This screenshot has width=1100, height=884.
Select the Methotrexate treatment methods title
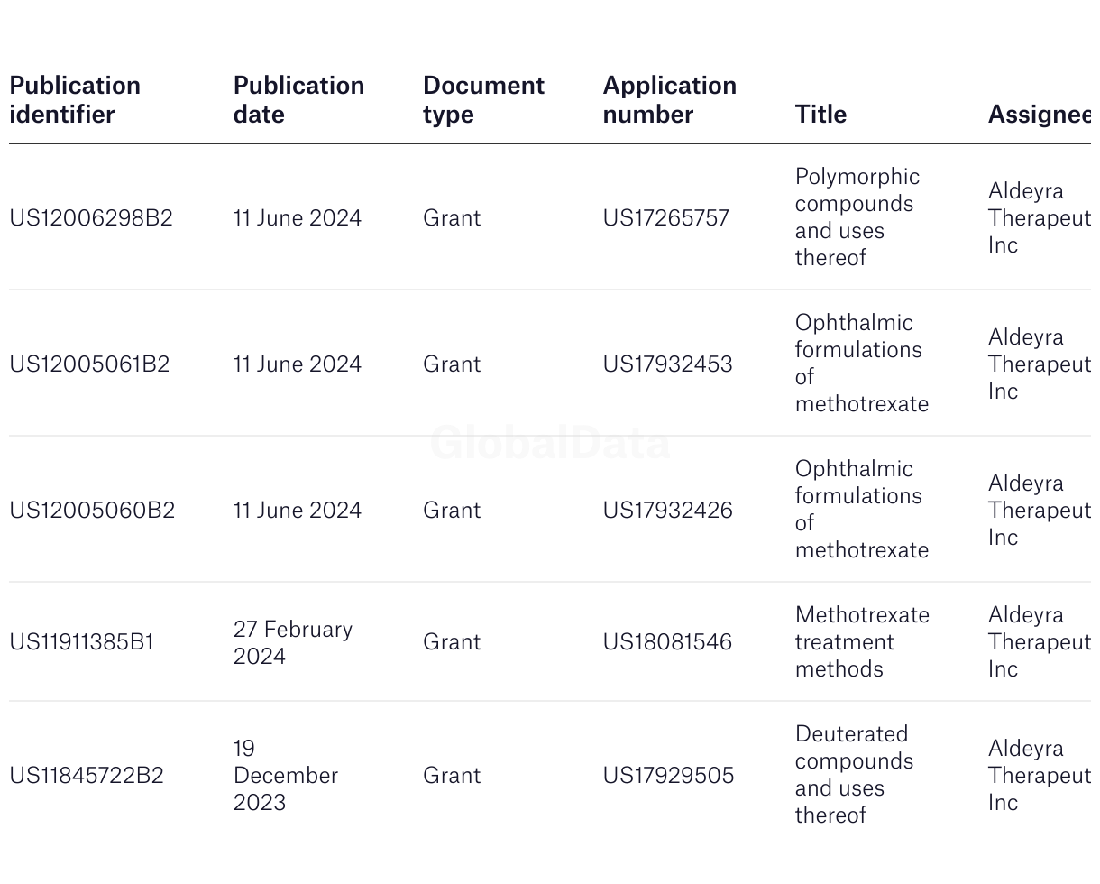(862, 642)
